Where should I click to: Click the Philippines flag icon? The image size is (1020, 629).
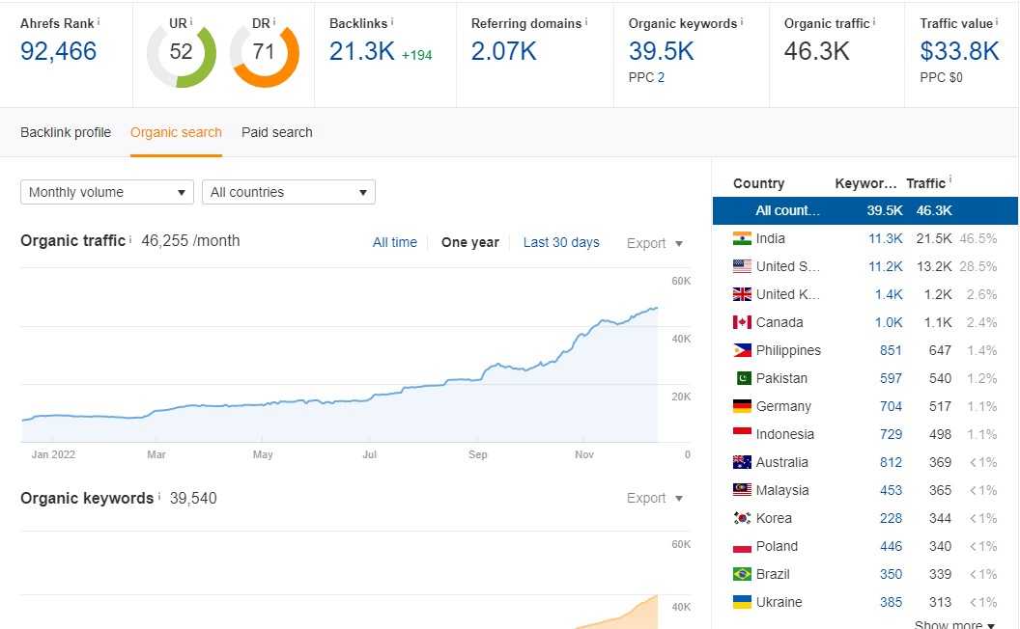click(742, 350)
